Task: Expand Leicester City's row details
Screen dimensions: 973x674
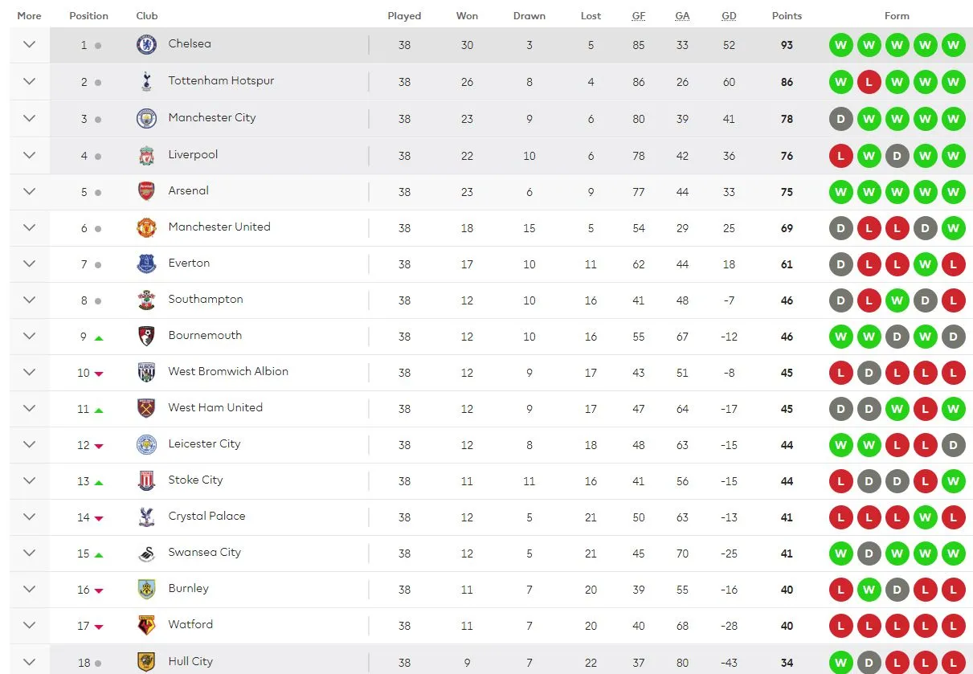Action: (x=29, y=444)
